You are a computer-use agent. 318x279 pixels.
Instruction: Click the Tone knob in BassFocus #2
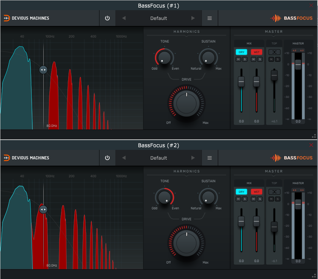[164, 197]
